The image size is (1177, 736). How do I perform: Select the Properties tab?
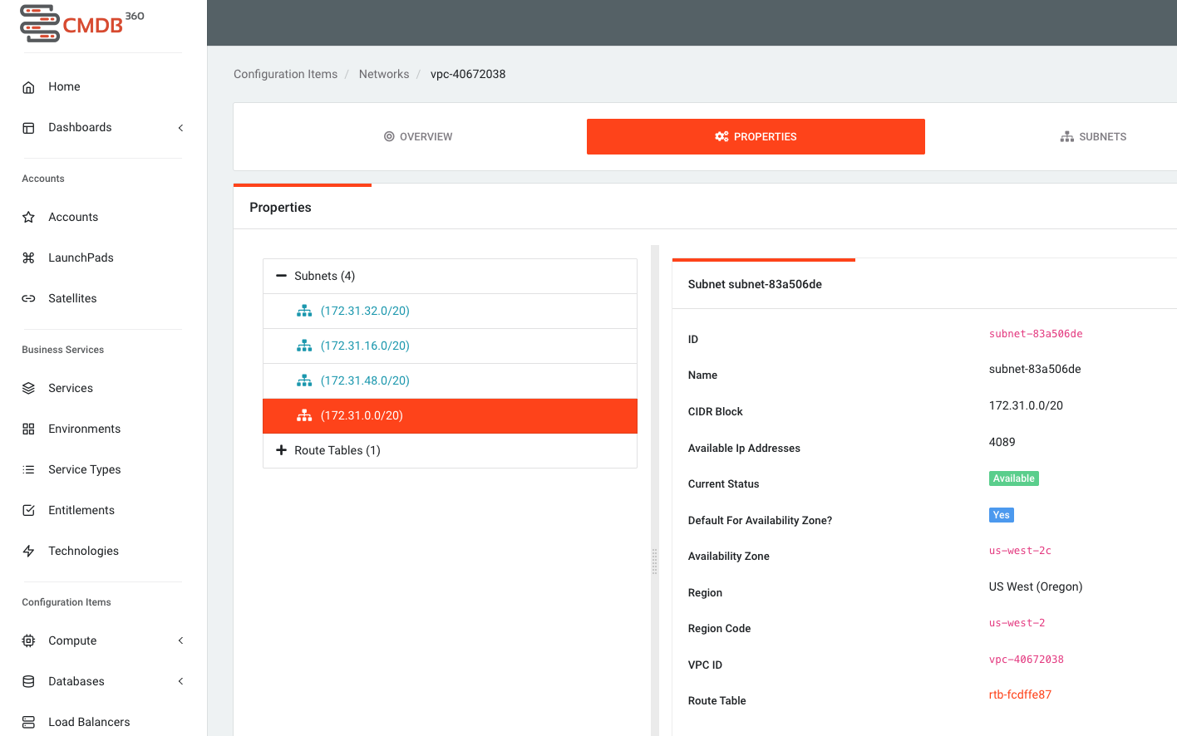[756, 137]
